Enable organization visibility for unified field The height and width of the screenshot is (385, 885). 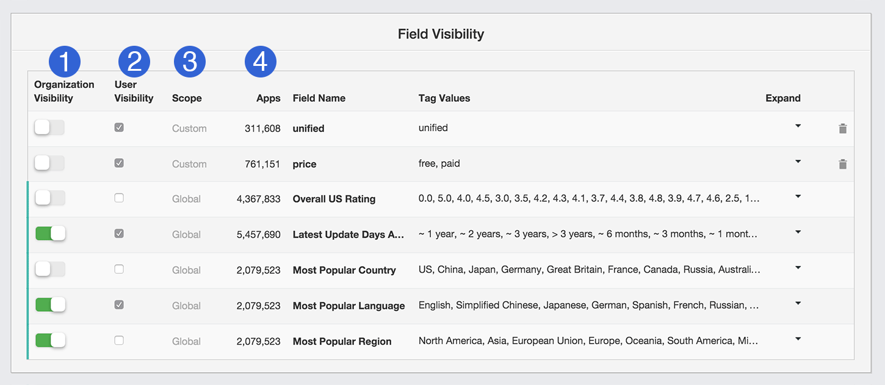coord(49,128)
